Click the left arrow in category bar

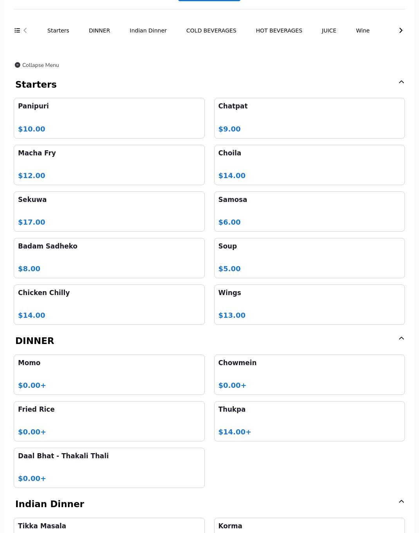(25, 31)
